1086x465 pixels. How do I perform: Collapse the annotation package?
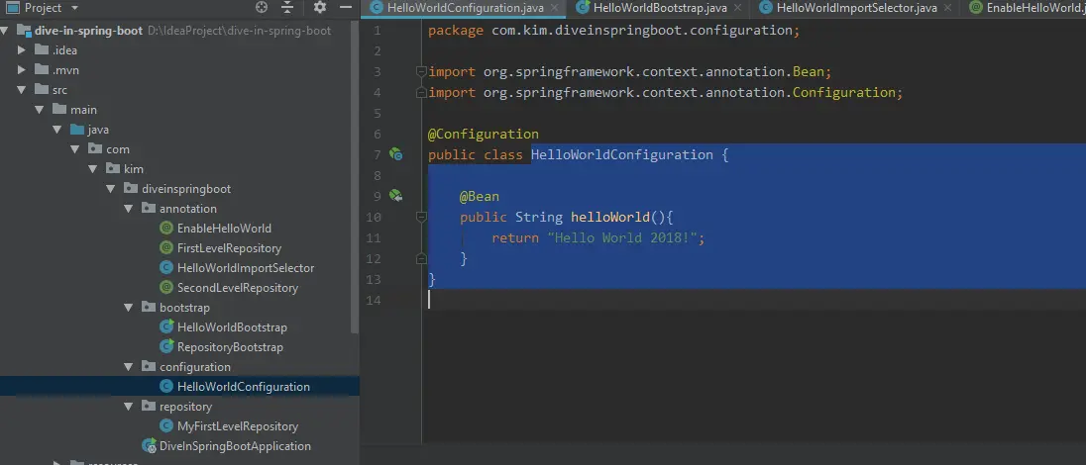tap(128, 209)
